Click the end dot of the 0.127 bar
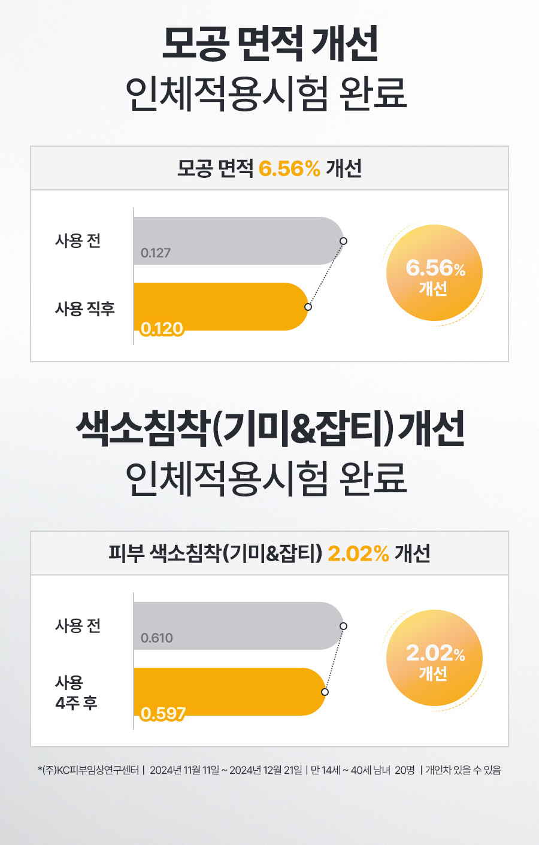The height and width of the screenshot is (845, 539). pos(343,241)
